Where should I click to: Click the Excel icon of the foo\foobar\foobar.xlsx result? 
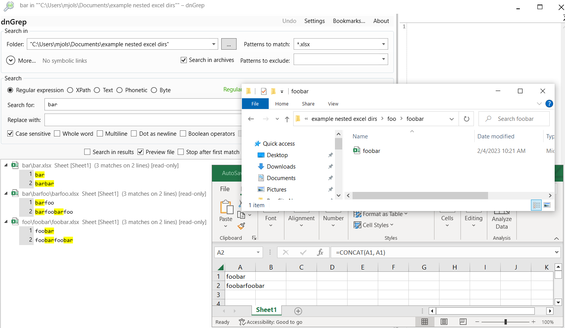(x=15, y=222)
